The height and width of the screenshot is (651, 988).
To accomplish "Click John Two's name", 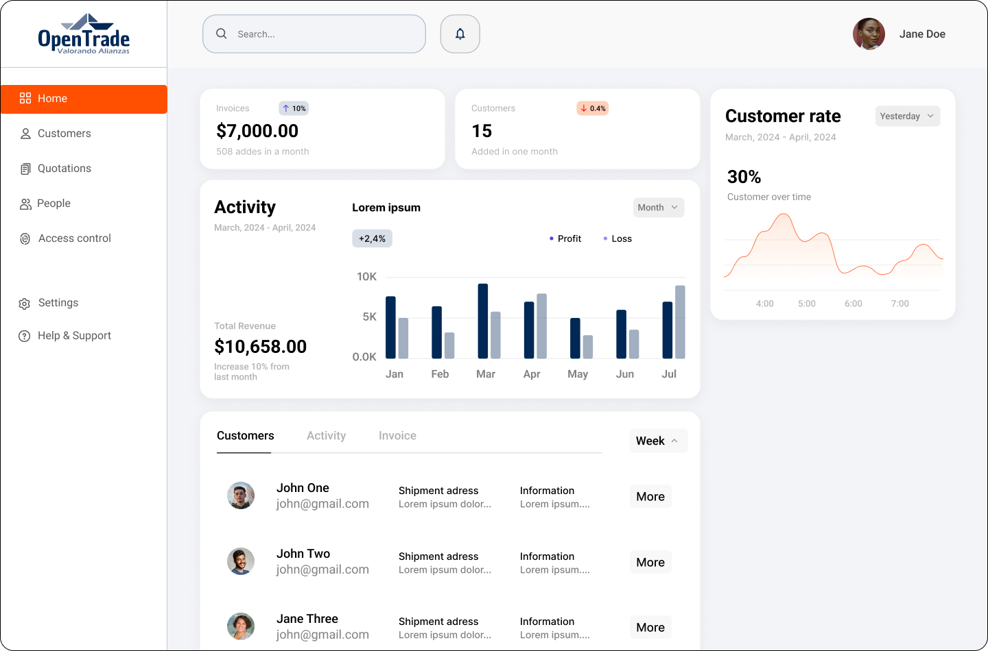I will pos(303,554).
